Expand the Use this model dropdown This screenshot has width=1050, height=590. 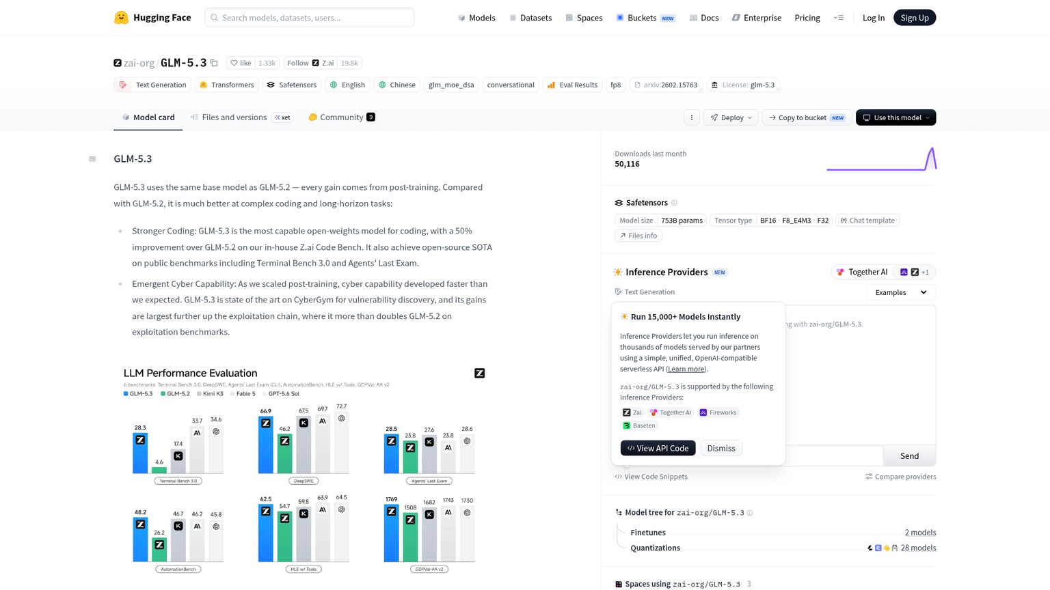click(896, 117)
